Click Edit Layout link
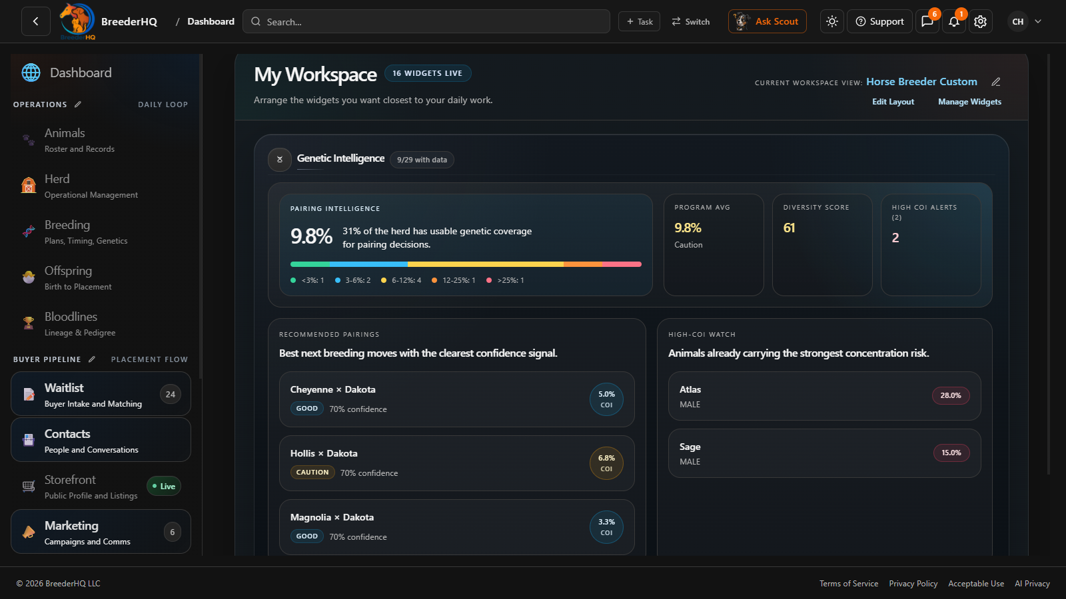This screenshot has height=599, width=1066. pyautogui.click(x=893, y=102)
